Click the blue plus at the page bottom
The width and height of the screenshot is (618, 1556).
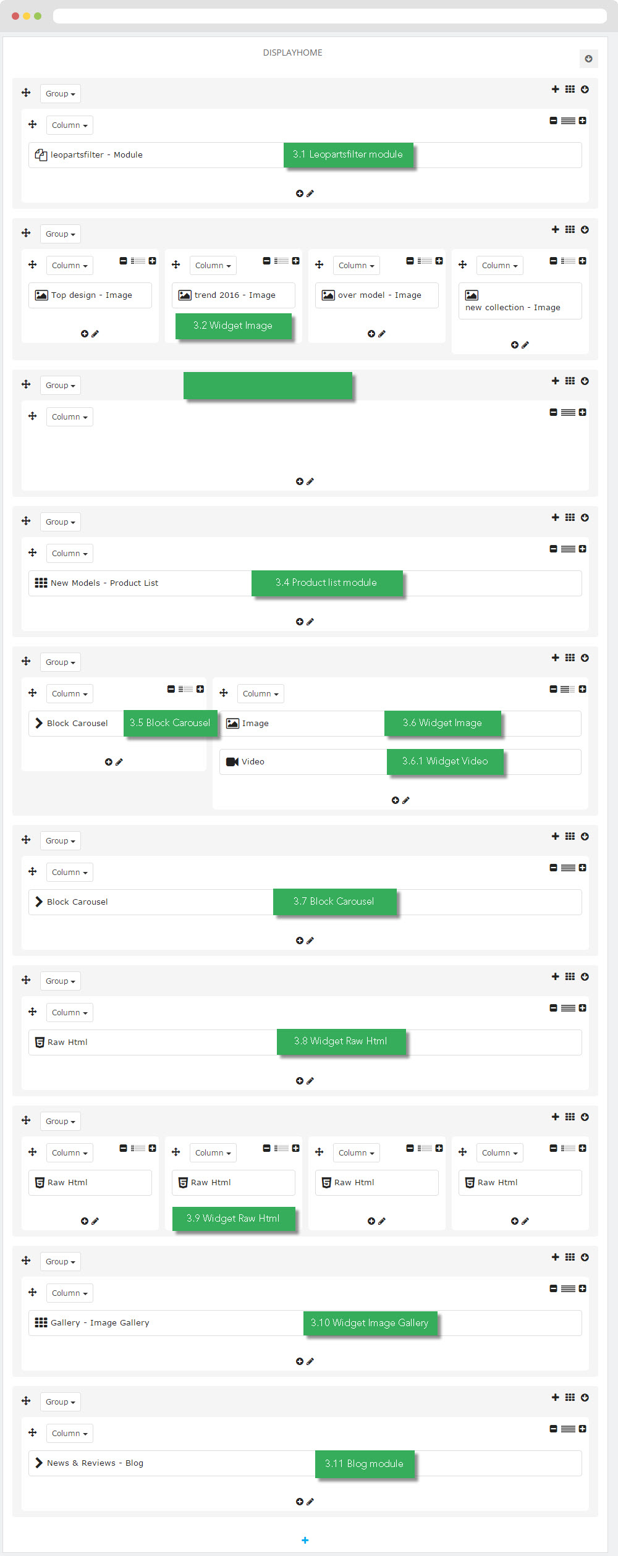coord(305,1540)
